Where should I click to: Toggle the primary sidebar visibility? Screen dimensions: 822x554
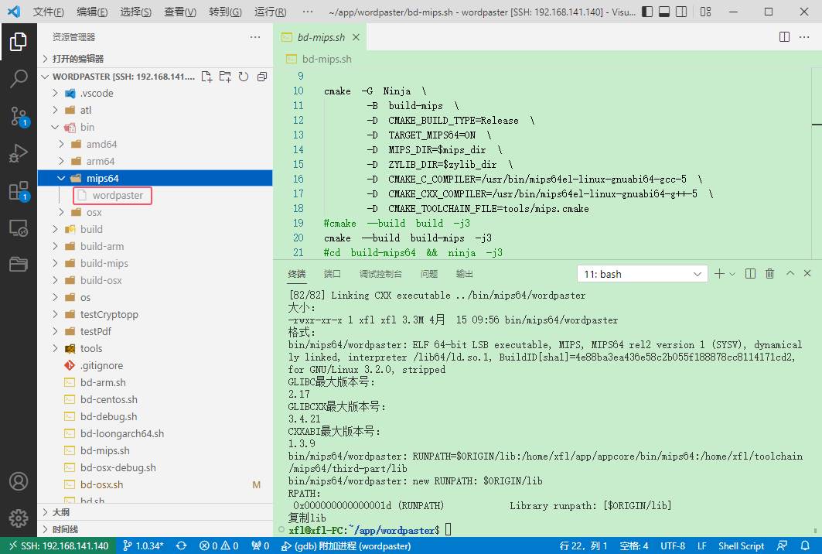pos(646,12)
